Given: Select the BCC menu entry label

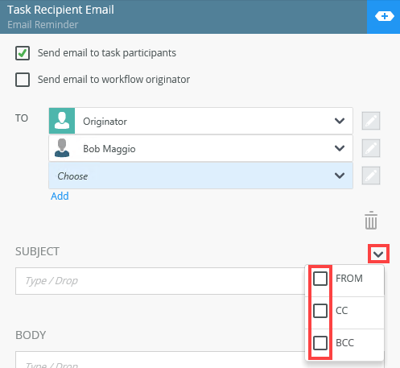Looking at the screenshot, I should click(x=344, y=343).
